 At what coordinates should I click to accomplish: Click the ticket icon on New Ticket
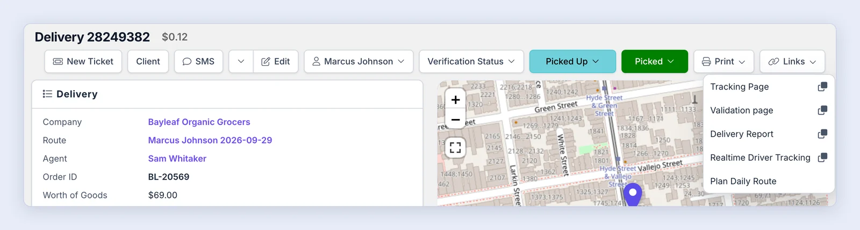click(58, 62)
